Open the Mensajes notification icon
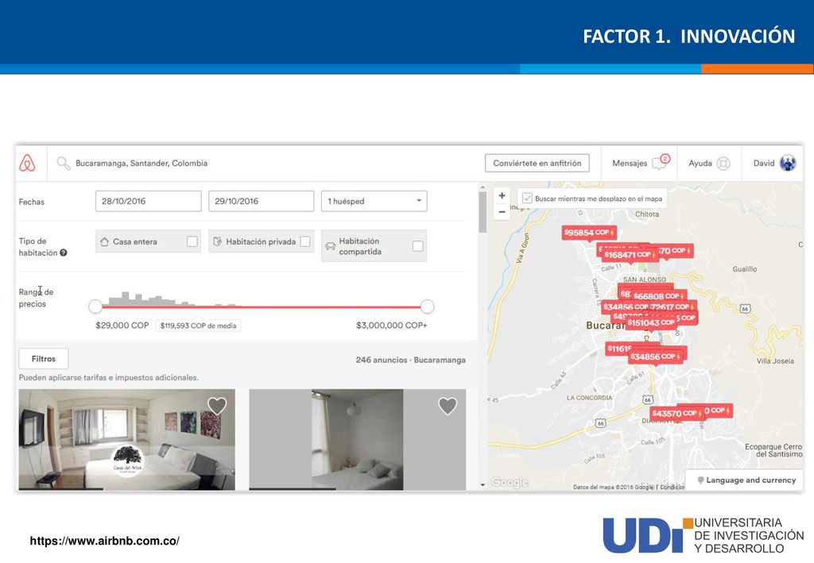Image resolution: width=814 pixels, height=563 pixels. (661, 162)
